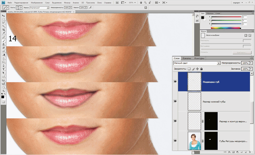Select the Crop tool
This screenshot has height=155, width=255.
click(3, 30)
